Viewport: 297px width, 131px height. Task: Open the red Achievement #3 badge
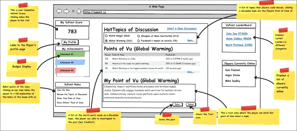coord(66,70)
